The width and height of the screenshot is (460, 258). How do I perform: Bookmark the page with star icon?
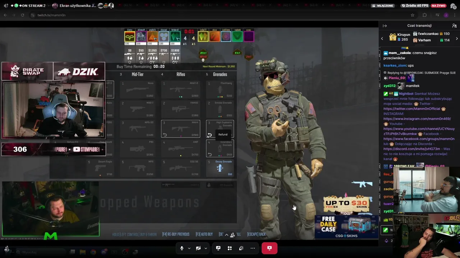[x=413, y=15]
